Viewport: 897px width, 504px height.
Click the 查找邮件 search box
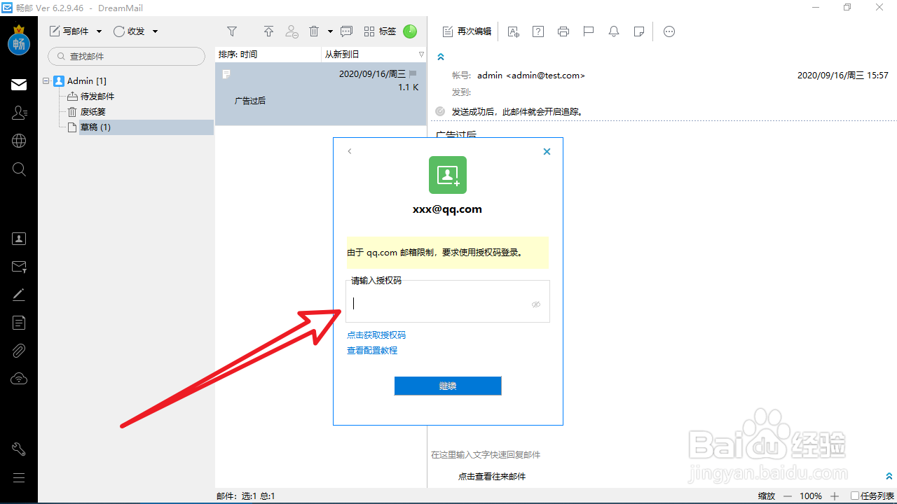(x=127, y=56)
